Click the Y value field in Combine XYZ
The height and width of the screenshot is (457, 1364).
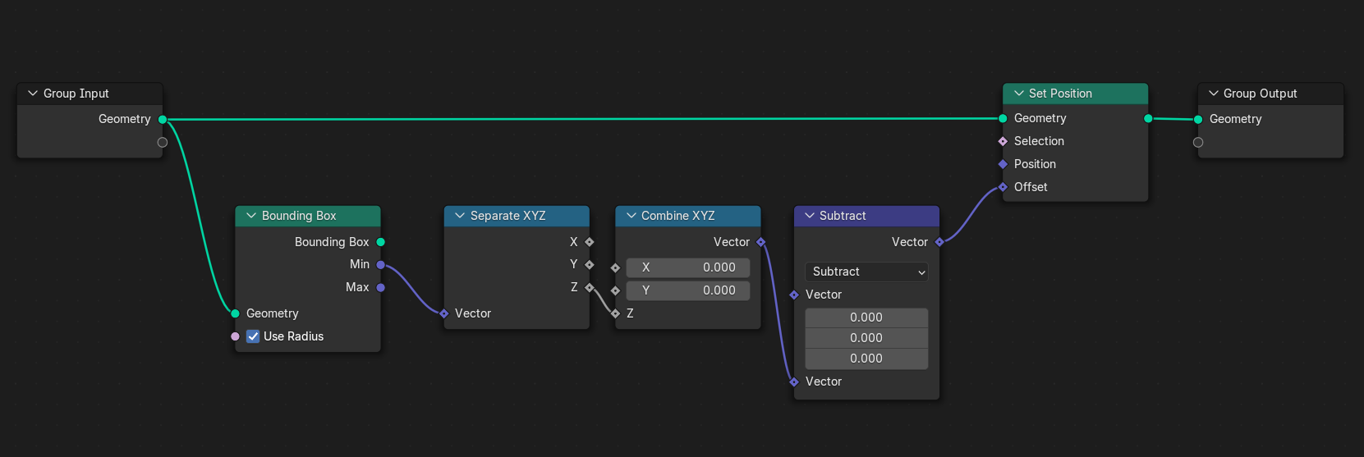pos(687,290)
